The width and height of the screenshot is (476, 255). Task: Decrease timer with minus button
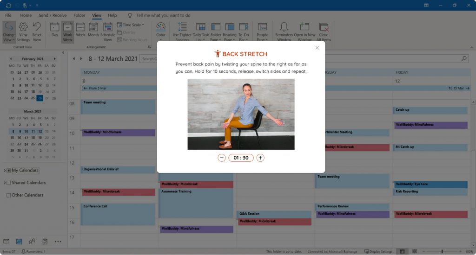222,158
